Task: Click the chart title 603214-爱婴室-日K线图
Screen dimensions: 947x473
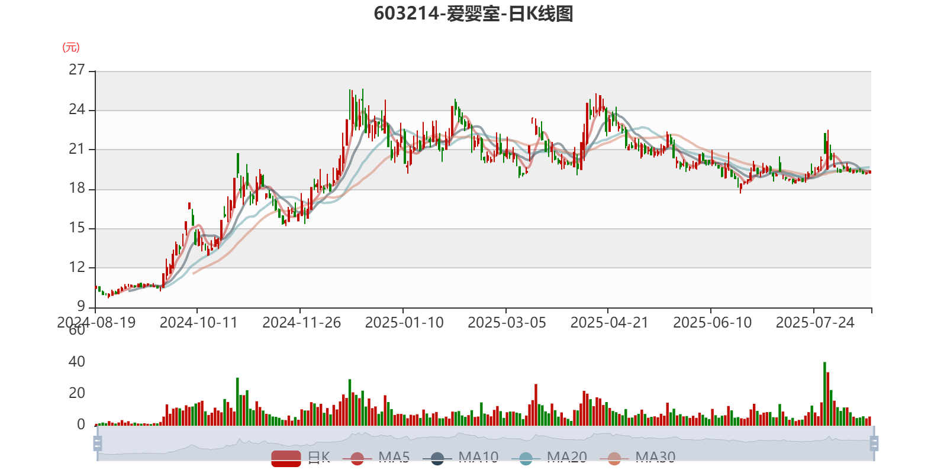Action: coord(474,13)
